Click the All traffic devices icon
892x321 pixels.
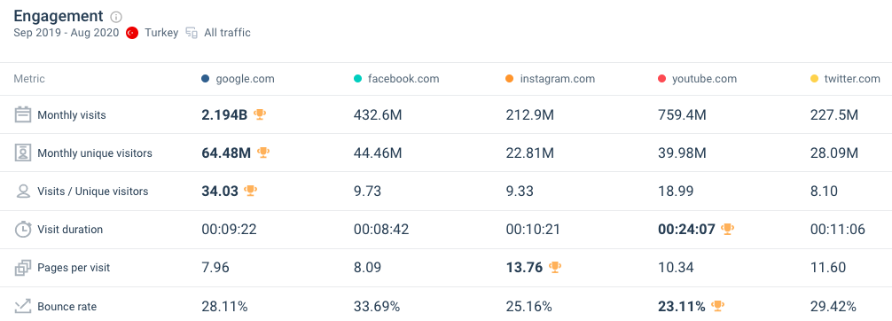point(192,33)
